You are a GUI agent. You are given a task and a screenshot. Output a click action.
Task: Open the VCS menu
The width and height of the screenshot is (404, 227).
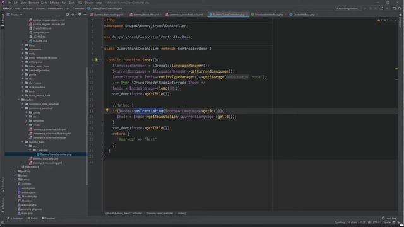pyautogui.click(x=80, y=3)
